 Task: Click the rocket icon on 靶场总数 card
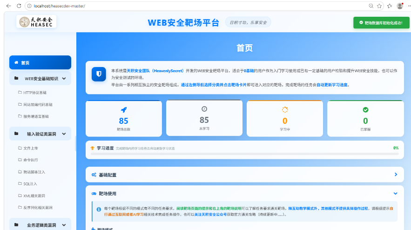124,109
